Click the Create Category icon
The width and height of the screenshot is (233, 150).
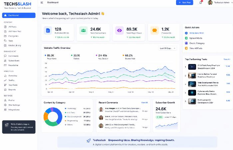click(x=186, y=43)
